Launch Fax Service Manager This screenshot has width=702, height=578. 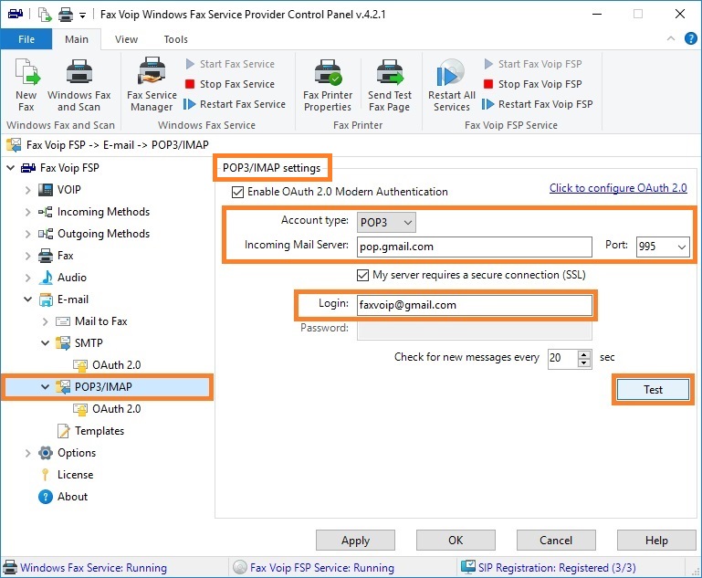pyautogui.click(x=152, y=85)
